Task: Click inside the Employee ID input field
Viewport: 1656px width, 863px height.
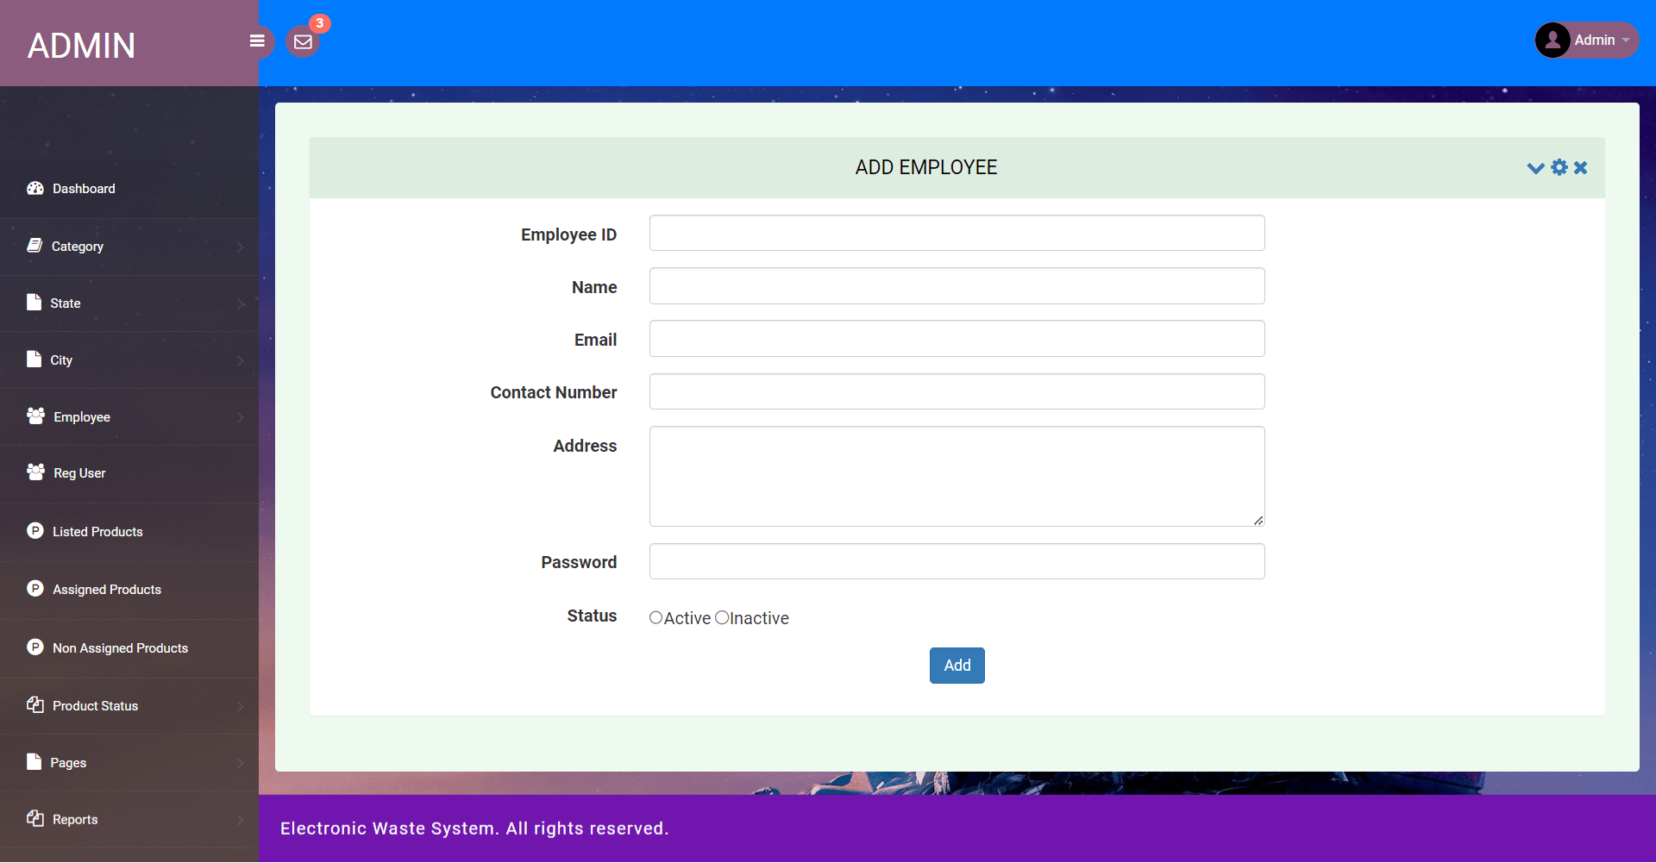Action: tap(957, 233)
